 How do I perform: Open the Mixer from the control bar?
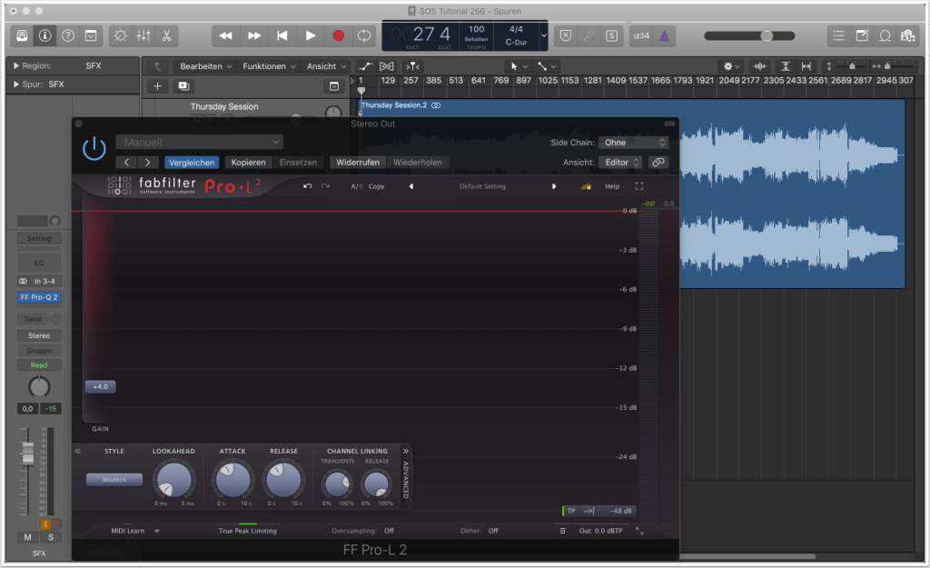[x=143, y=35]
